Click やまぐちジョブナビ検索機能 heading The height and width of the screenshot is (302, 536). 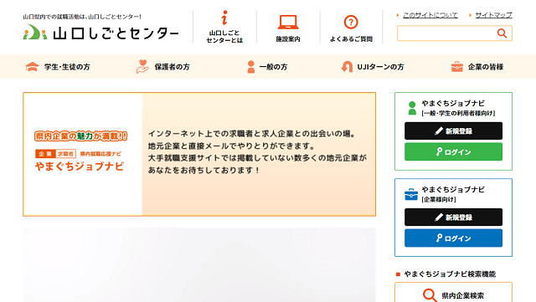(x=450, y=274)
